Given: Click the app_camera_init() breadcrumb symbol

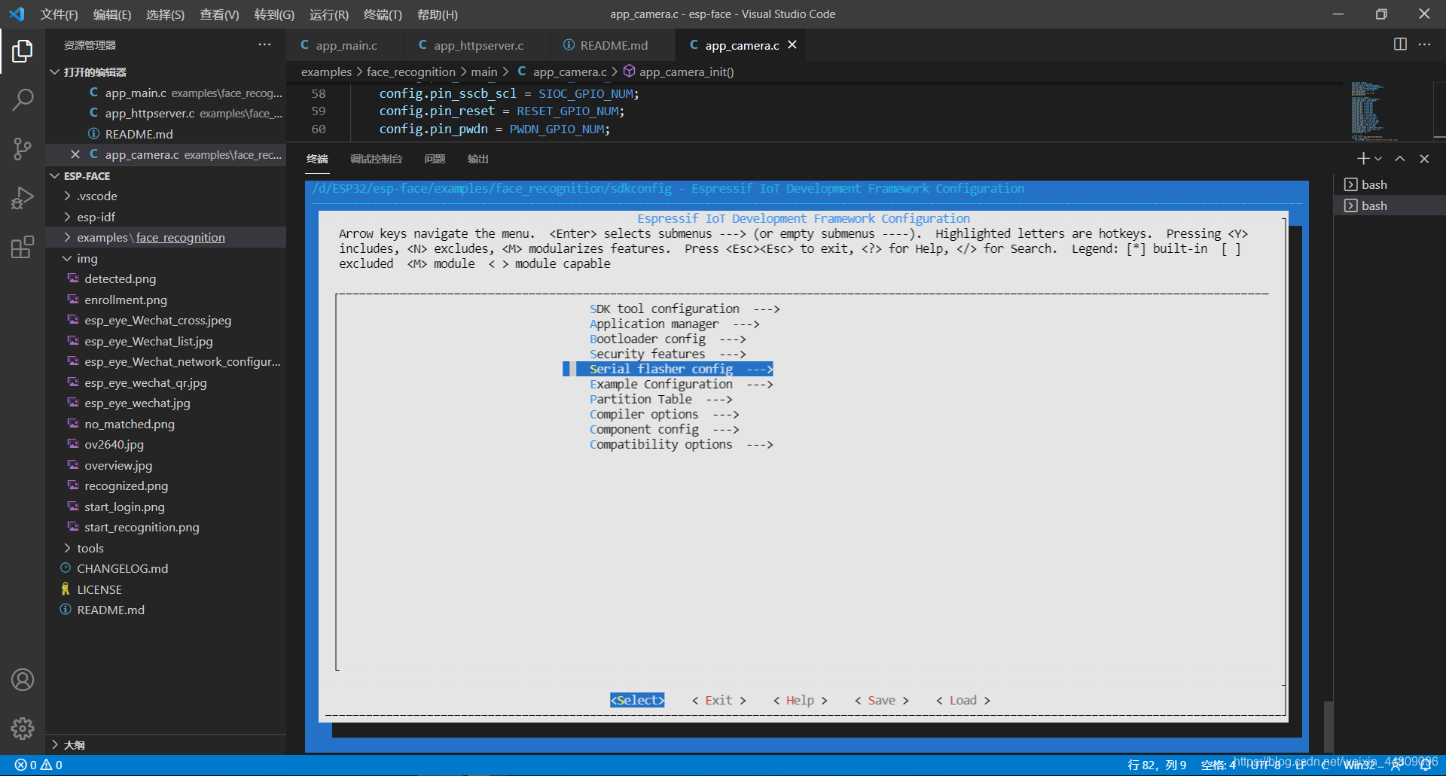Looking at the screenshot, I should click(678, 72).
